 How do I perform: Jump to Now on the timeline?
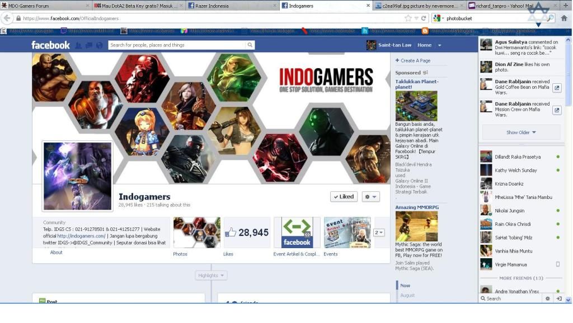pos(405,286)
